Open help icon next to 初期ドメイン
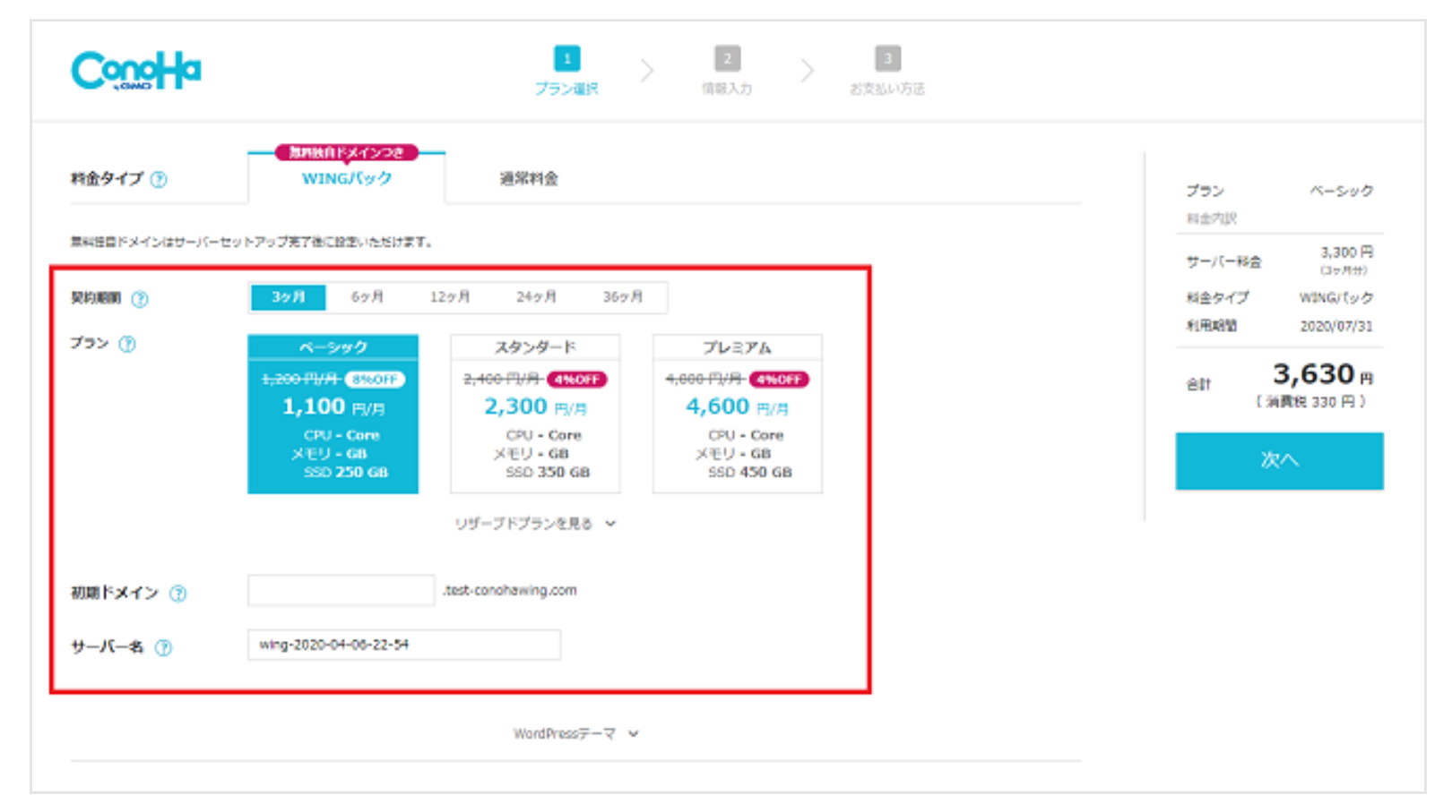Image resolution: width=1452 pixels, height=812 pixels. coord(178,594)
